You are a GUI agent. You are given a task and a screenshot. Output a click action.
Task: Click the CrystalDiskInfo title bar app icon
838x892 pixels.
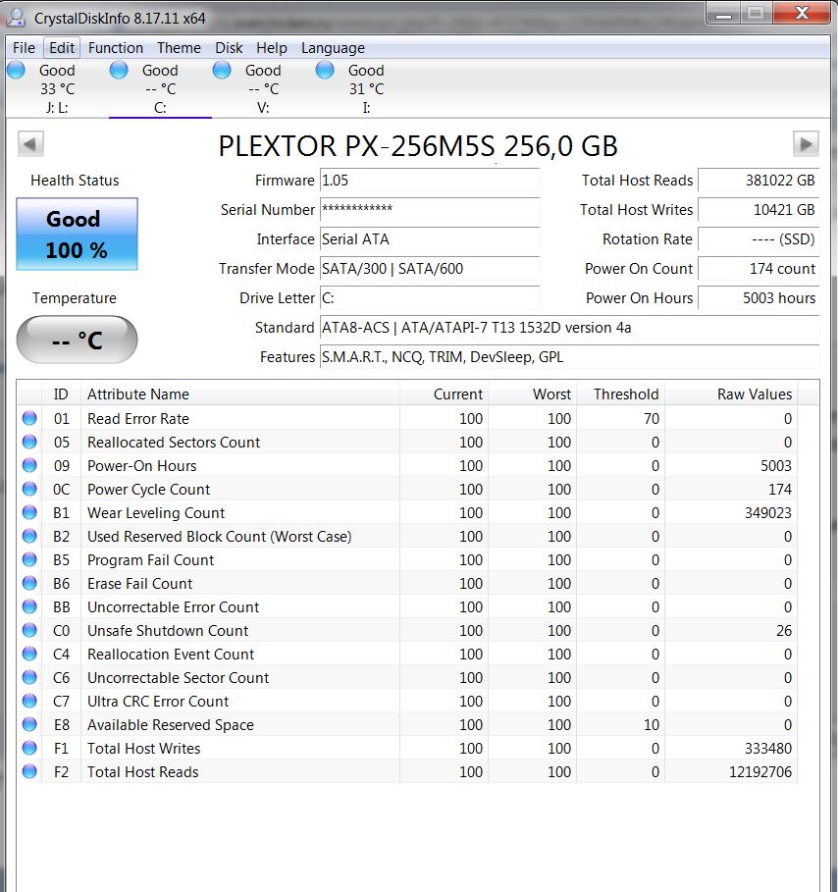(16, 18)
